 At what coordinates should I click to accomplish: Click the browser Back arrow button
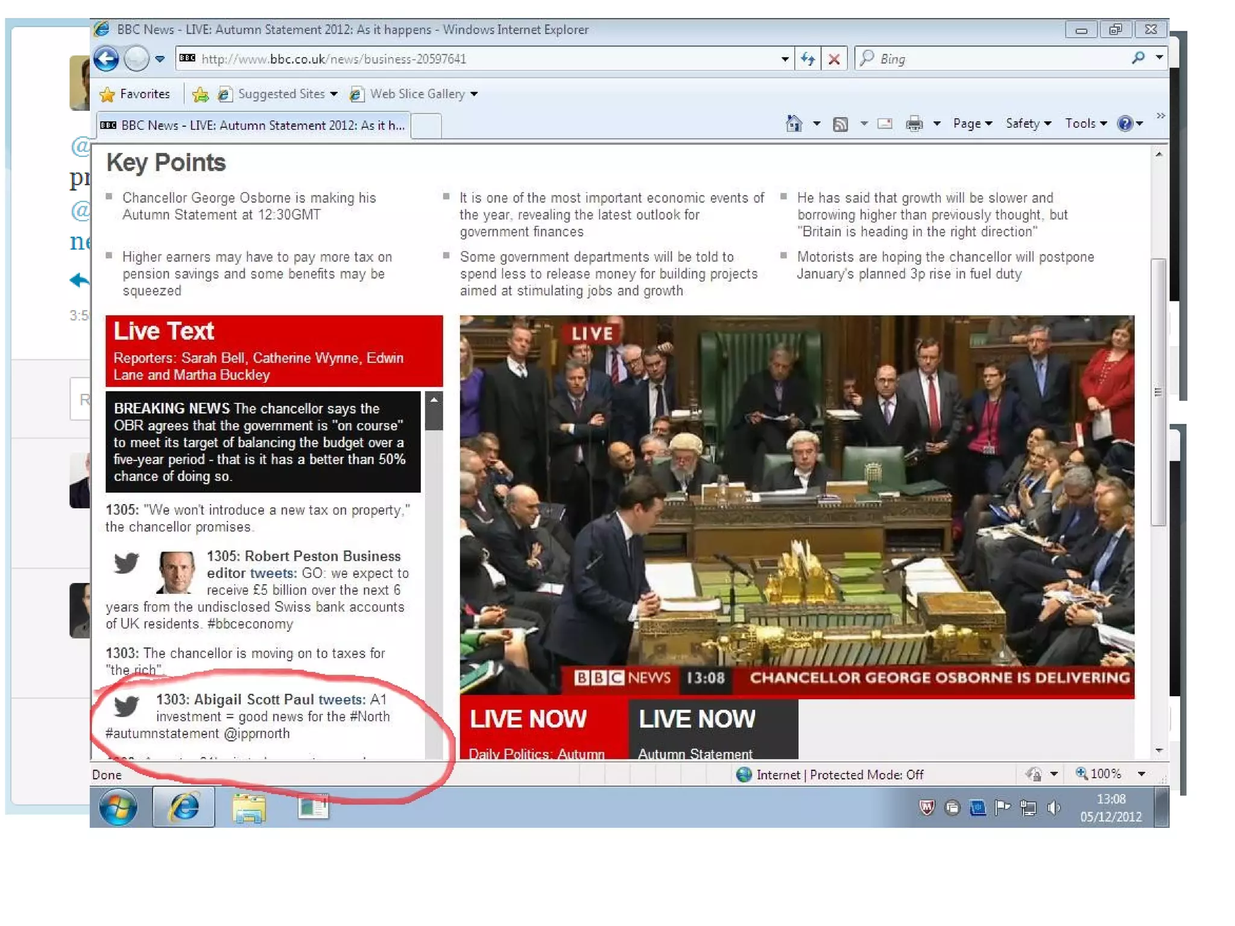(x=106, y=59)
